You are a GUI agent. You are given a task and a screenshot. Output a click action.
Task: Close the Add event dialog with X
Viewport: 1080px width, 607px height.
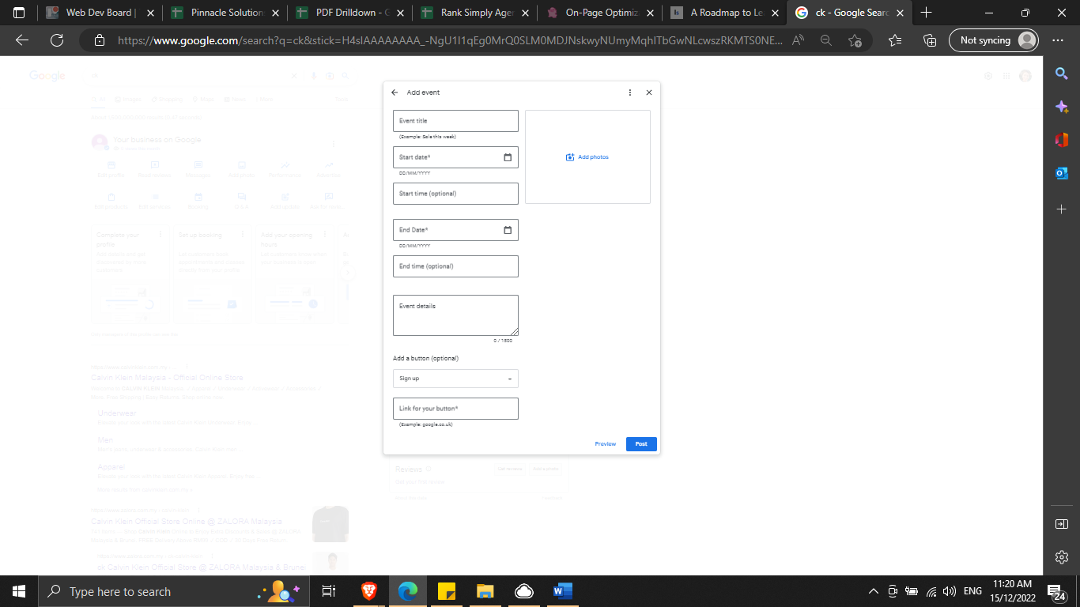649,92
